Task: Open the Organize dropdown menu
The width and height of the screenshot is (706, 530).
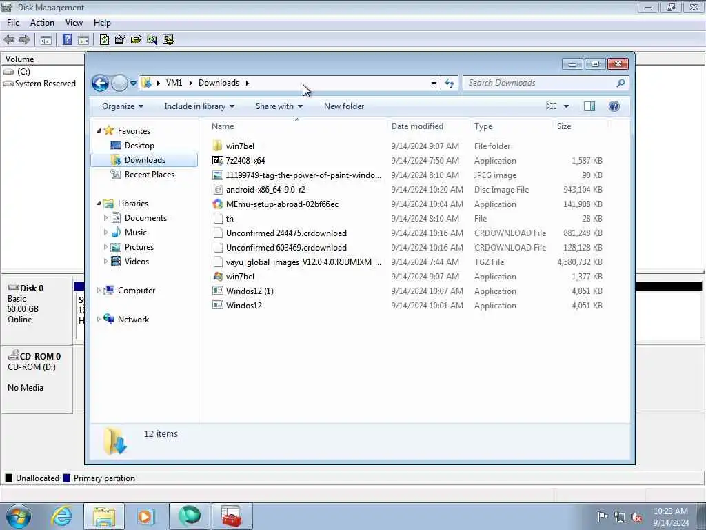Action: tap(123, 106)
